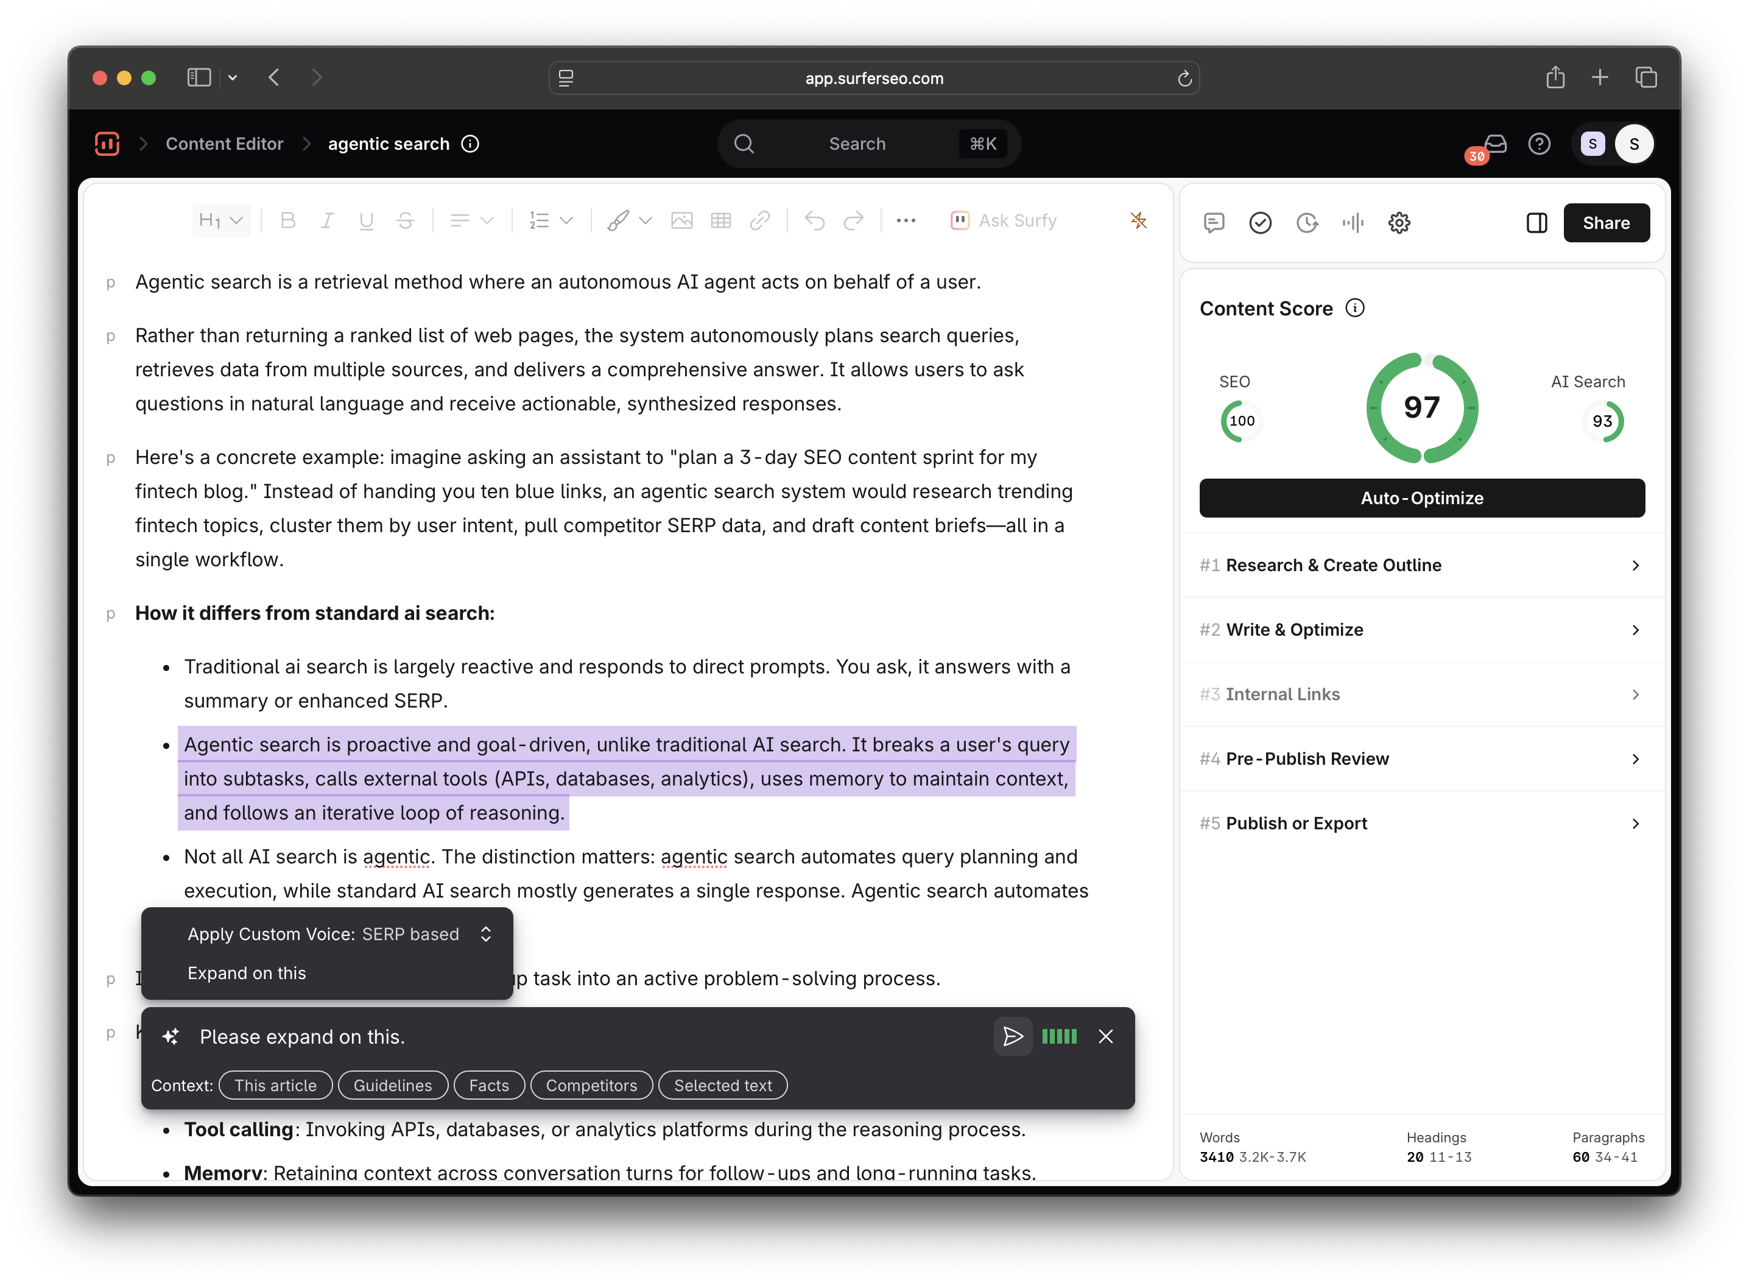Screen dimensions: 1749x1286
Task: Toggle the This article context chip
Action: point(275,1085)
